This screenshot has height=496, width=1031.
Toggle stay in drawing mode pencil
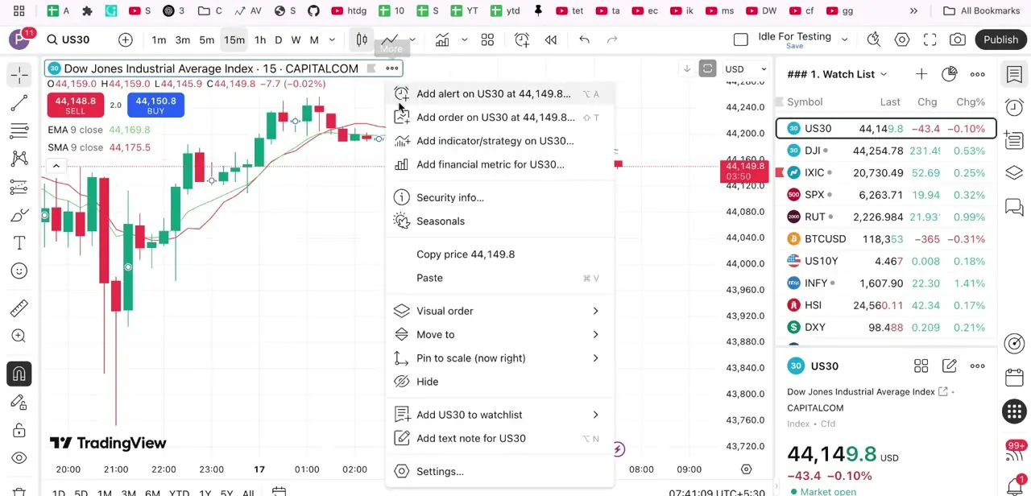tap(19, 402)
